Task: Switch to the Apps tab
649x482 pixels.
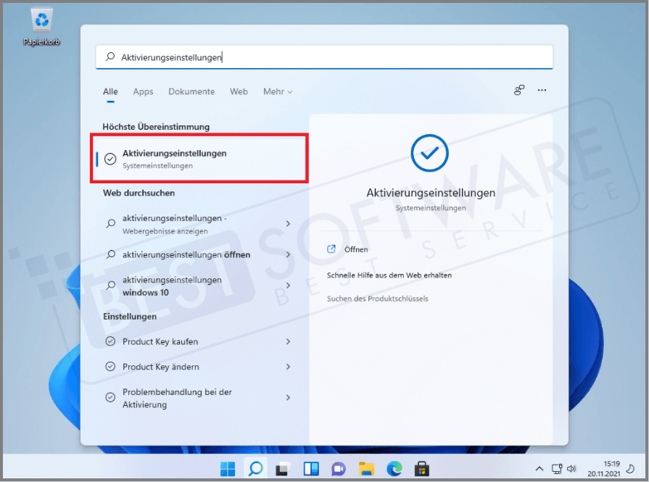Action: point(143,91)
